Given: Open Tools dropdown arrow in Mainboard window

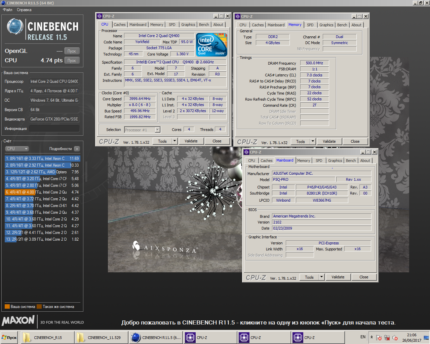Looking at the screenshot, I should coord(322,277).
